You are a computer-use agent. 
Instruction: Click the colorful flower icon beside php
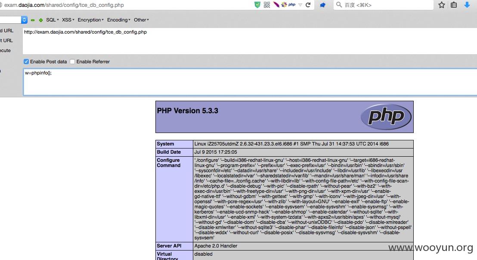[x=284, y=5]
